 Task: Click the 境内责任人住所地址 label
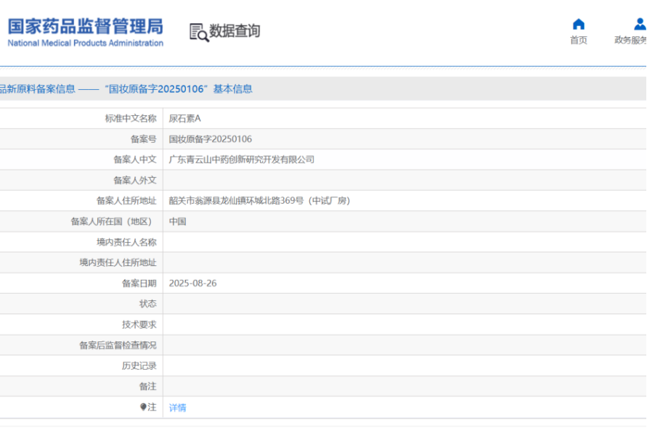point(118,262)
